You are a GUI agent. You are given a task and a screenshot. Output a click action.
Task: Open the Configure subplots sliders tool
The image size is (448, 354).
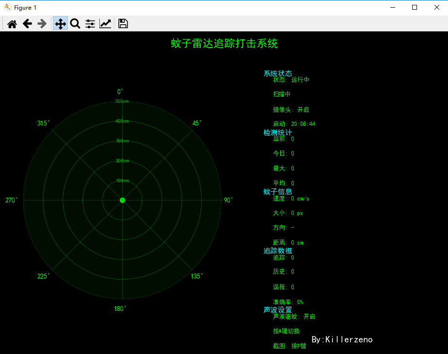click(x=90, y=24)
